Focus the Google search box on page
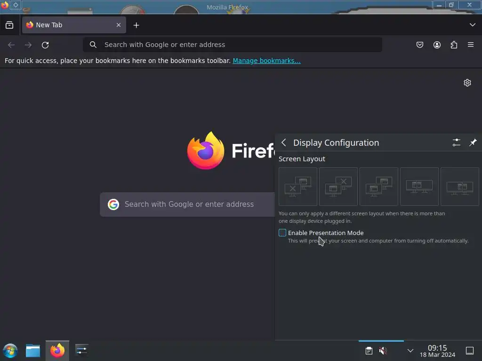Screen dimensions: 482x361 point(187,204)
